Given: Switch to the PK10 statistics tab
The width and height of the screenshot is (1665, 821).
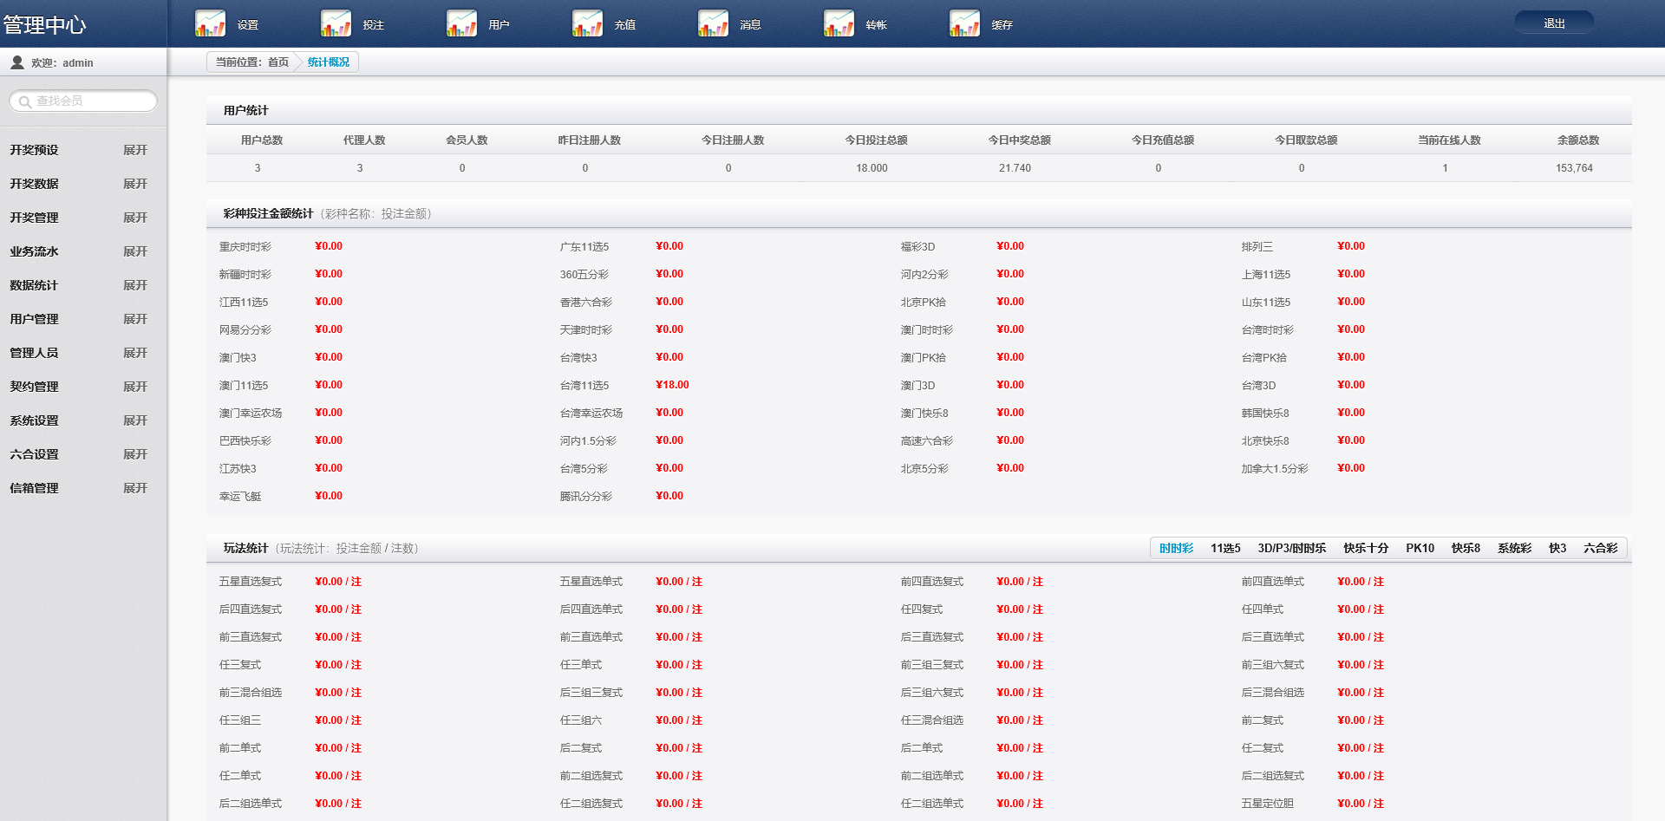Looking at the screenshot, I should pos(1420,548).
